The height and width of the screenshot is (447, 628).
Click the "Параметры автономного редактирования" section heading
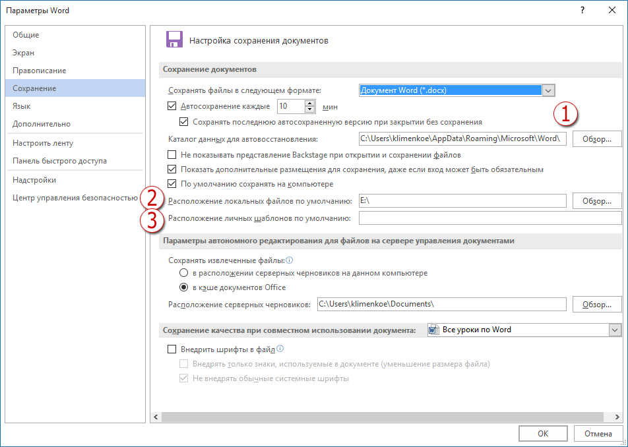[x=339, y=241]
